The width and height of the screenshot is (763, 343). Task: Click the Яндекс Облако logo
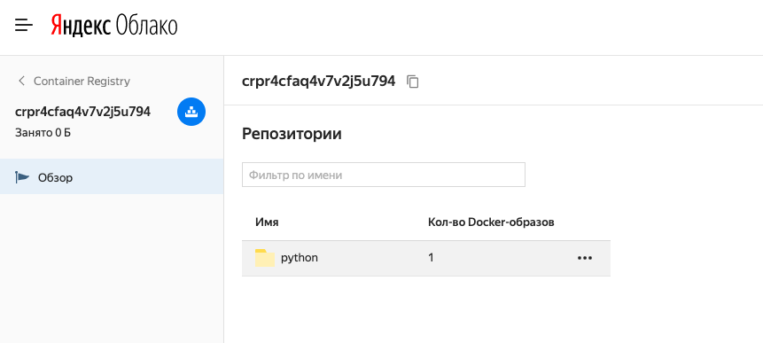113,26
